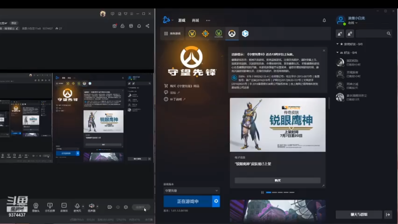
Task: Open the Battle.net logo menu
Action: click(x=166, y=20)
